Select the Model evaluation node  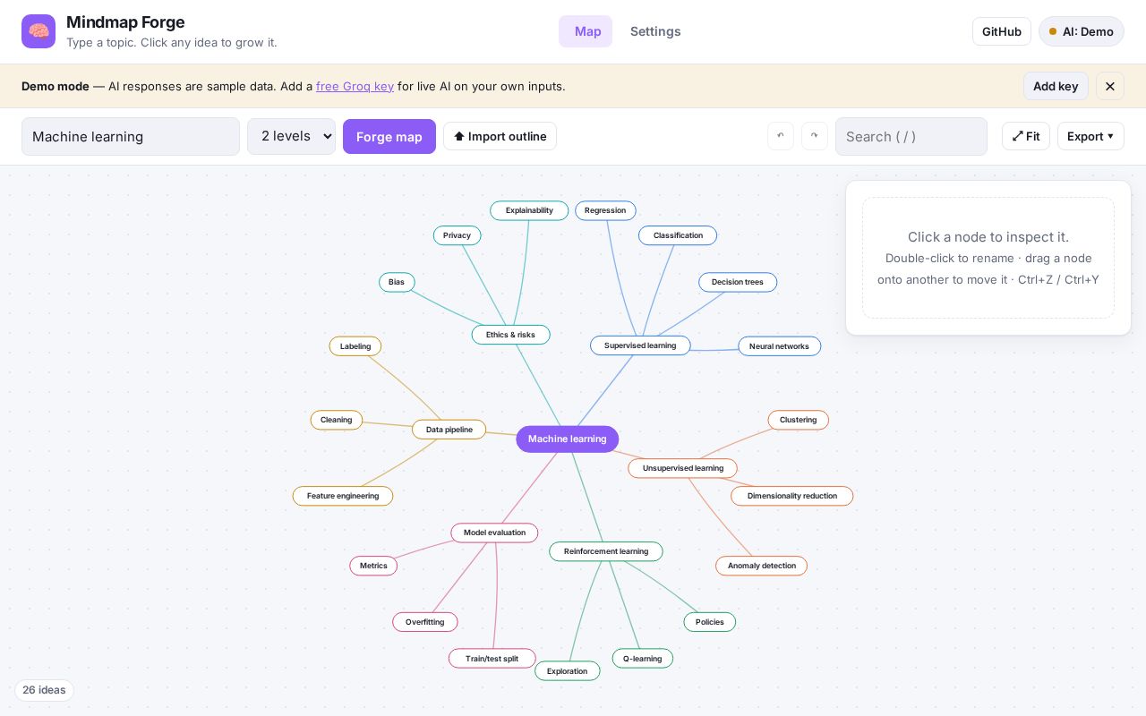(x=494, y=533)
